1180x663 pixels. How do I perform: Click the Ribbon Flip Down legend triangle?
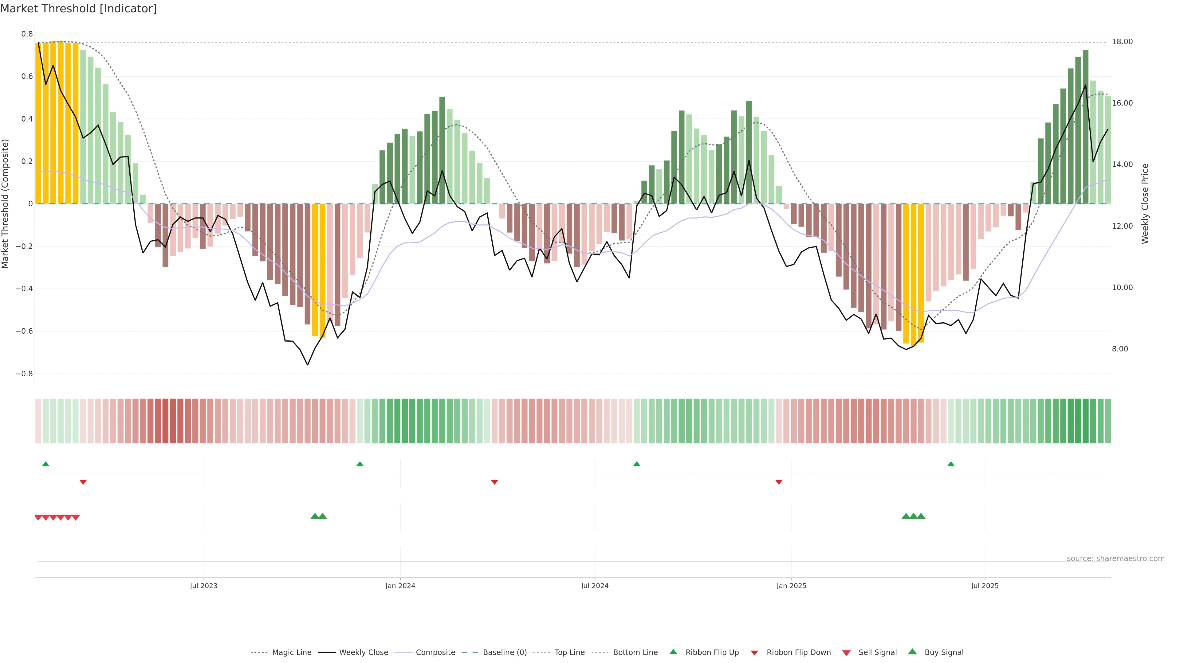754,653
